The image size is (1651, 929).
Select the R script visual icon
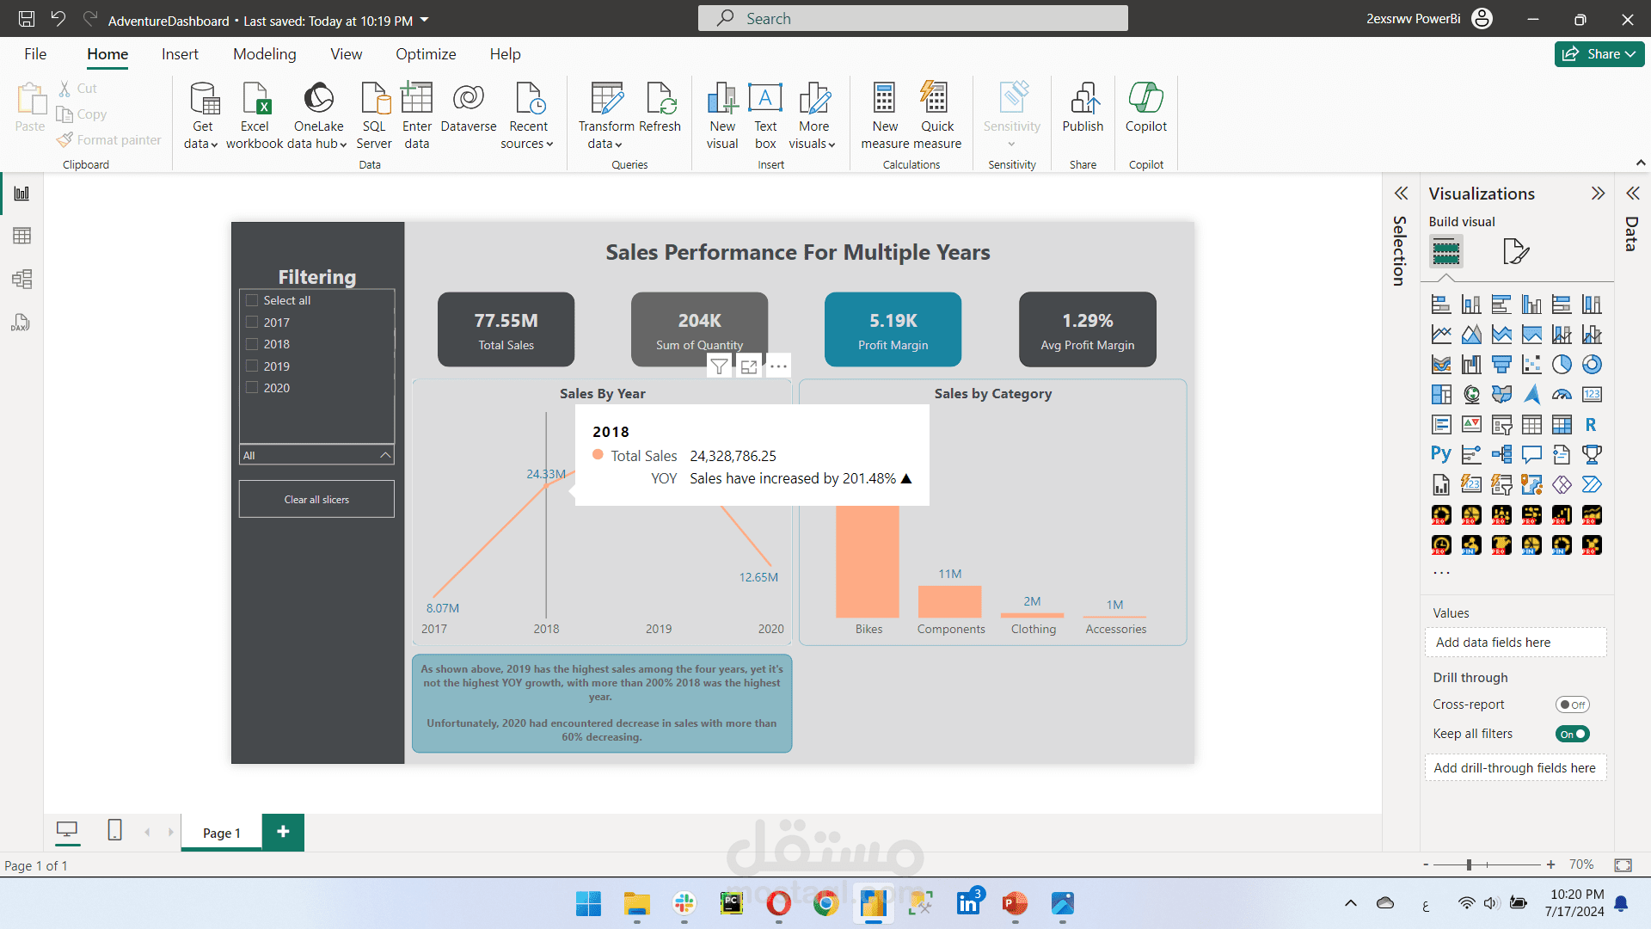[x=1592, y=425]
